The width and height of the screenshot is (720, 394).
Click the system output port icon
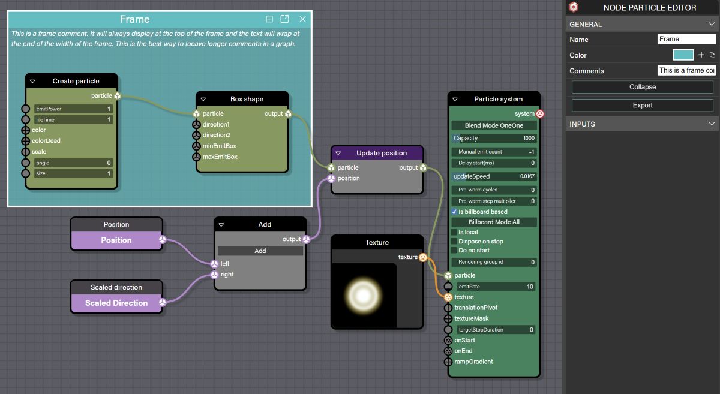click(x=540, y=114)
